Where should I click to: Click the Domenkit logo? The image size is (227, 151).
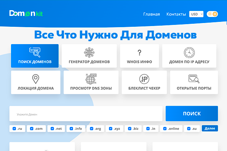pyautogui.click(x=26, y=14)
